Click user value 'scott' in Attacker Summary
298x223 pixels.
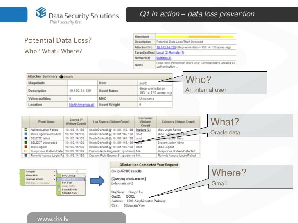[x=143, y=83]
